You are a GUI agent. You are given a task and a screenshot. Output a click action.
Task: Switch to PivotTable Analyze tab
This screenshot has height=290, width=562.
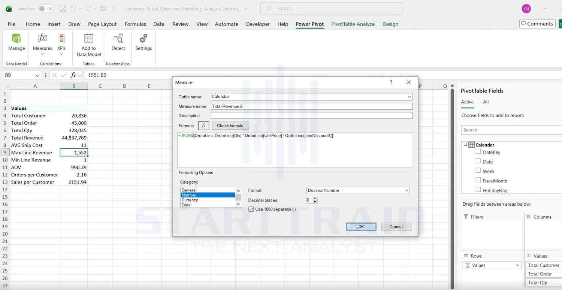(353, 24)
